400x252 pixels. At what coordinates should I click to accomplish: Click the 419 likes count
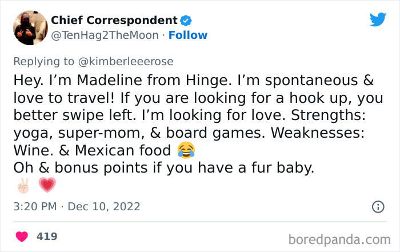pos(47,236)
